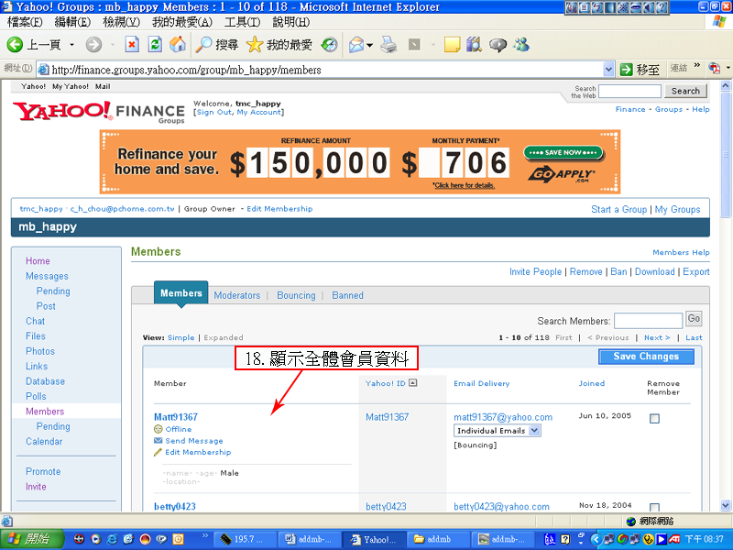
Task: Sort by Yahoo! ID column arrow
Action: pos(413,383)
